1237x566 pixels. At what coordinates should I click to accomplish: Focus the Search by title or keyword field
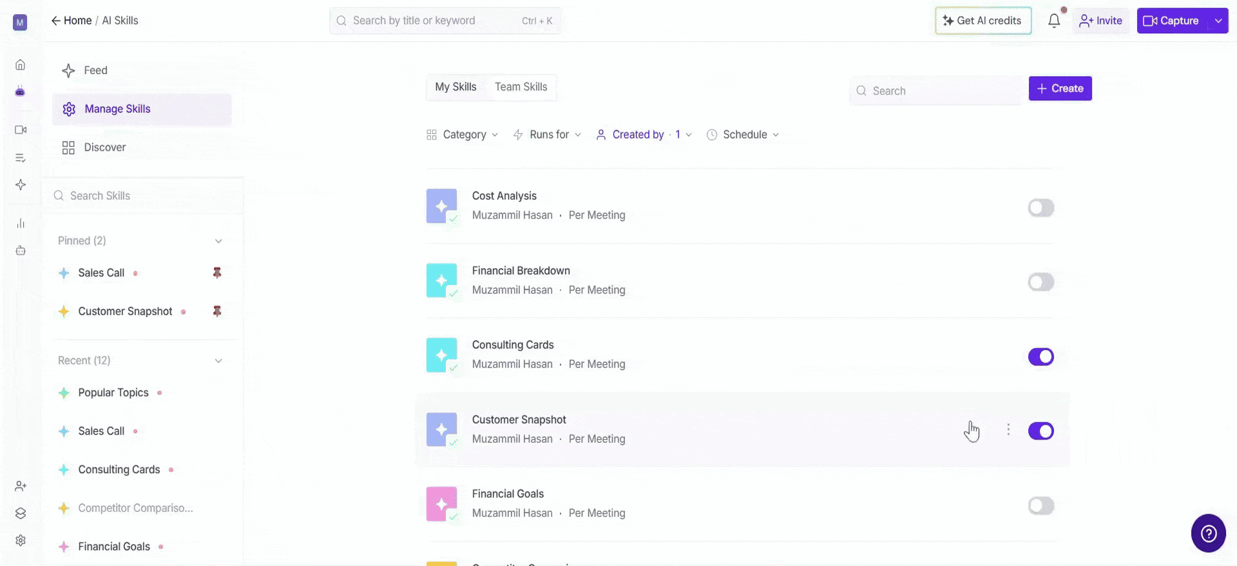(445, 21)
